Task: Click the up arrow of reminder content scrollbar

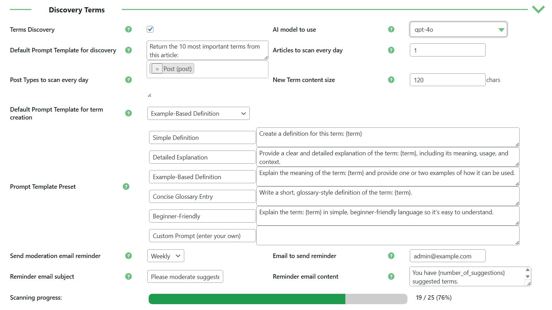Action: 528,270
